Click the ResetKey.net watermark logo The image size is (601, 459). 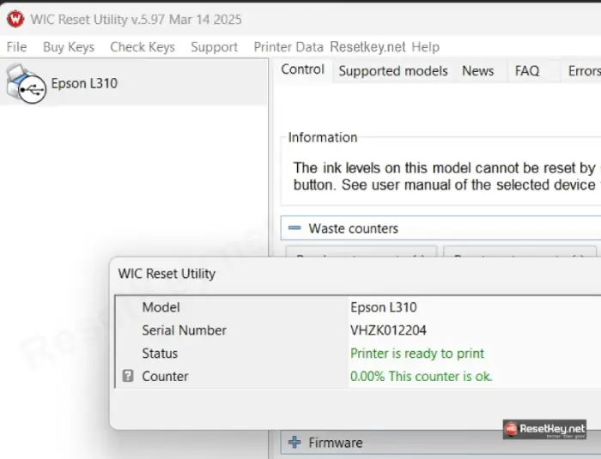[x=544, y=428]
